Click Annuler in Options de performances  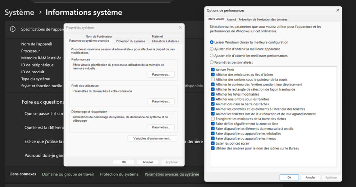(x=310, y=177)
